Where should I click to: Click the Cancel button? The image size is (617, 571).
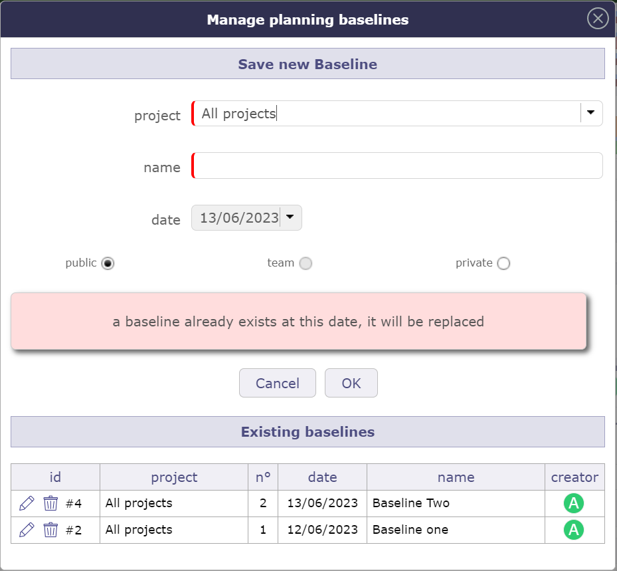coord(278,383)
